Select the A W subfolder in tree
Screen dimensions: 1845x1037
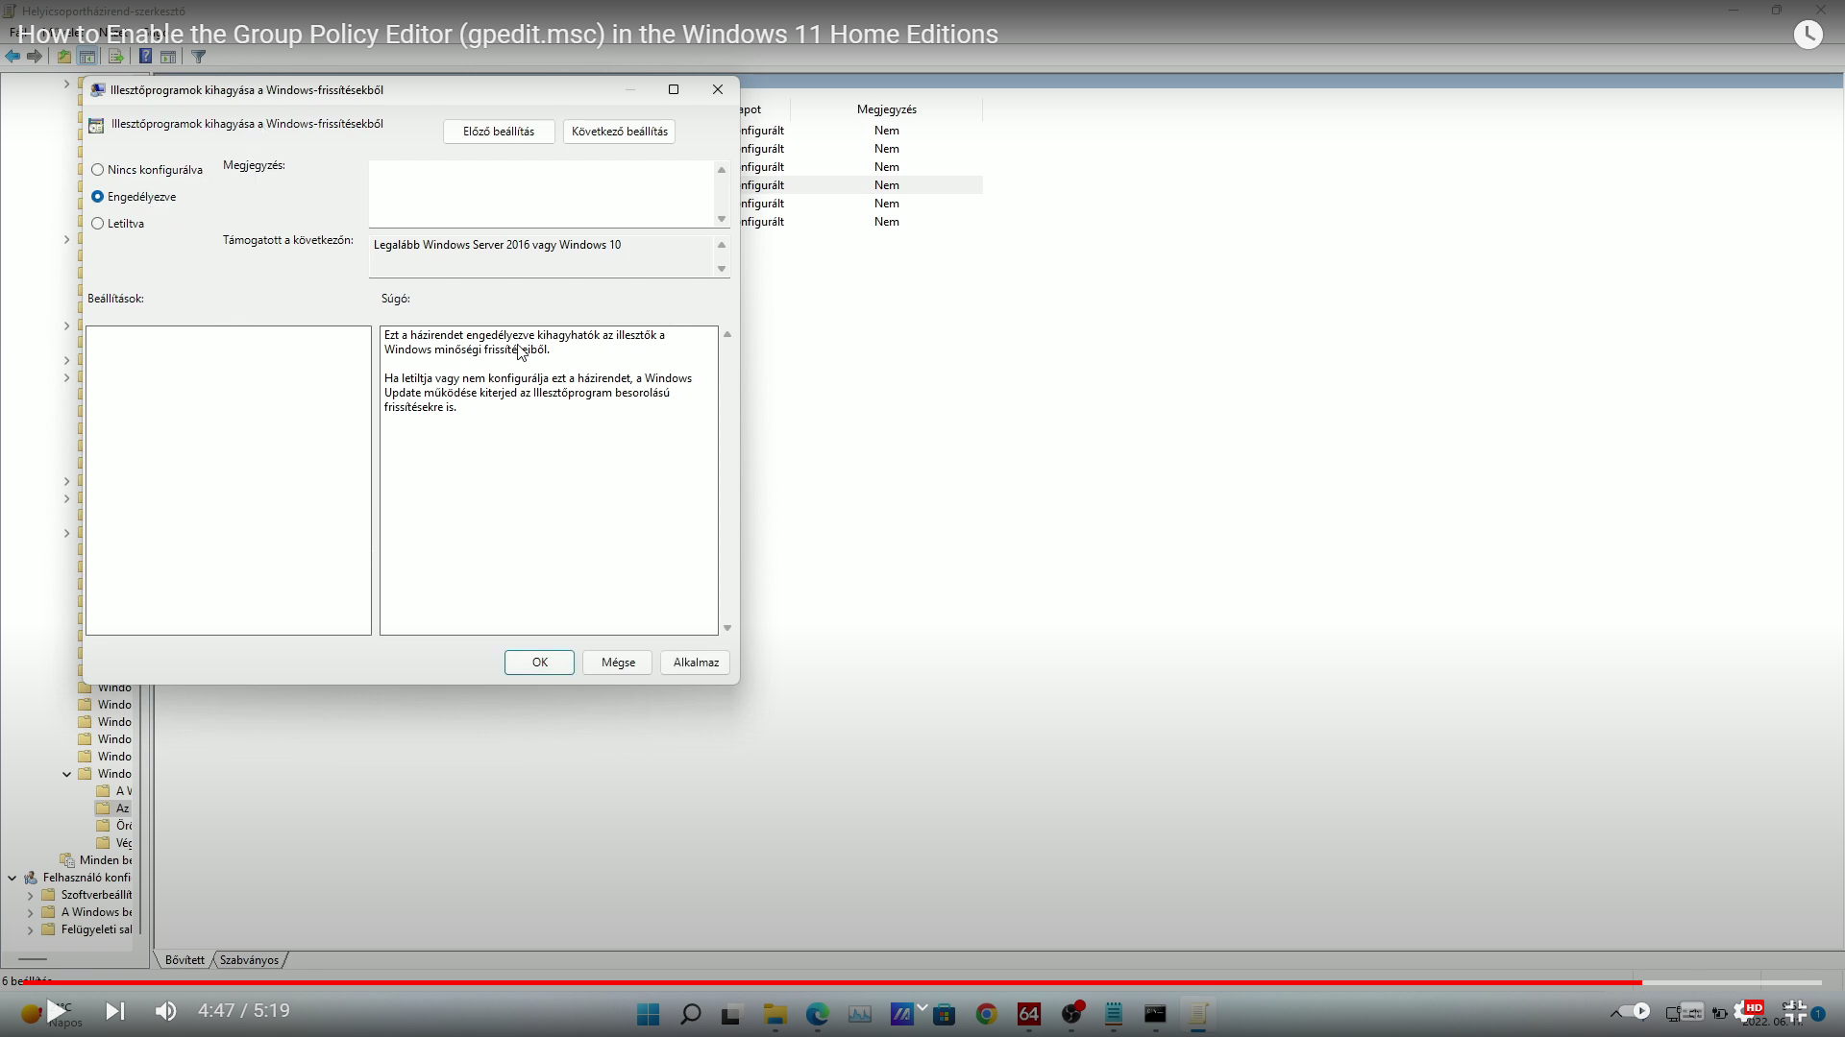click(x=124, y=791)
